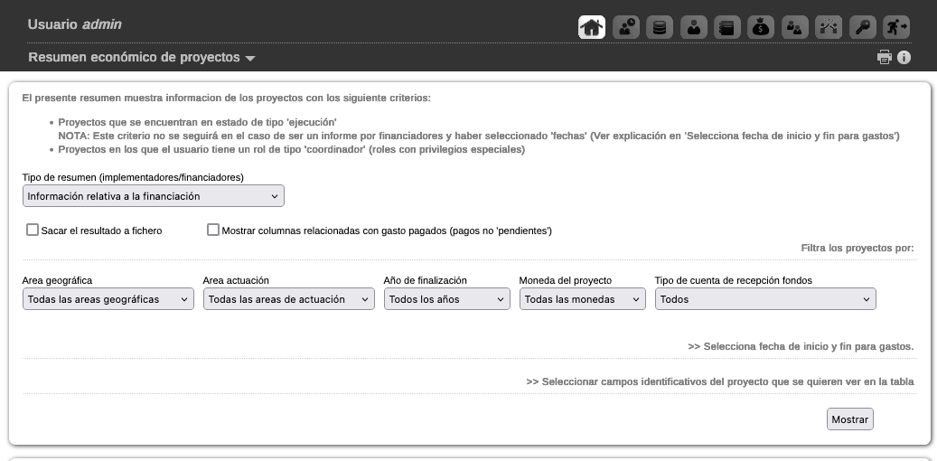Open the user-with-clock icon
The width and height of the screenshot is (937, 461).
[x=625, y=27]
